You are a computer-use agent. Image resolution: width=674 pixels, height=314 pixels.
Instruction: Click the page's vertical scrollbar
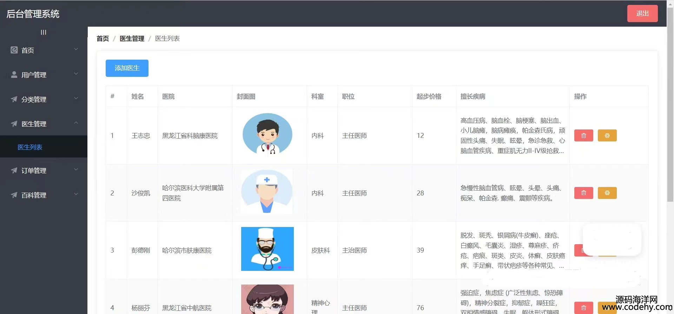coord(670,105)
